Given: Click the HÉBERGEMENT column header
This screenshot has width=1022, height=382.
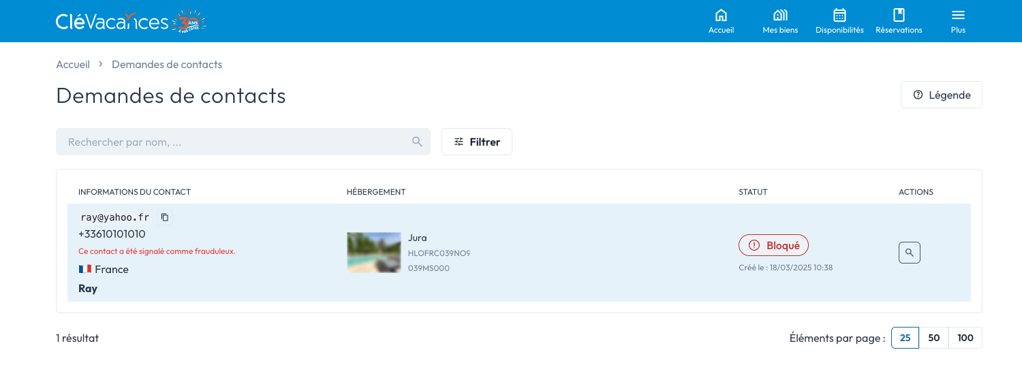Looking at the screenshot, I should click(376, 192).
